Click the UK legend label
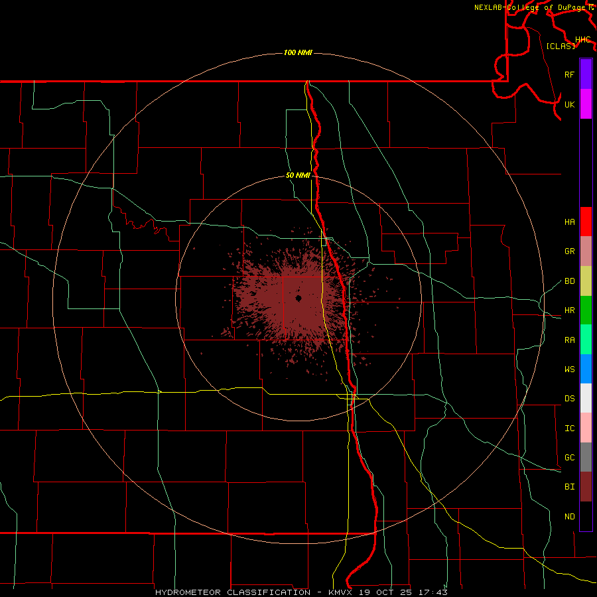The height and width of the screenshot is (597, 597). pyautogui.click(x=569, y=104)
